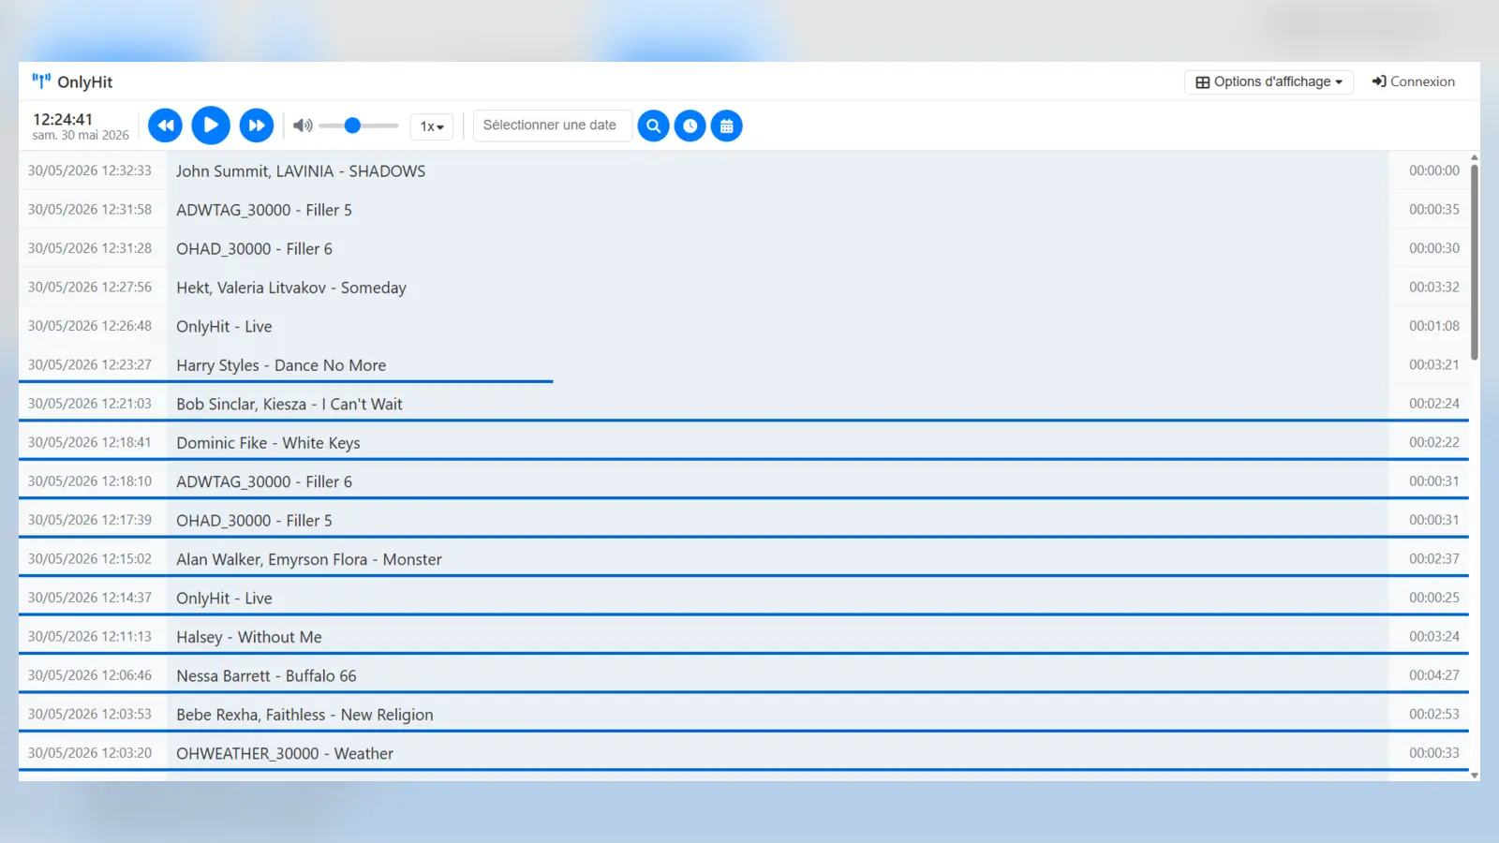The image size is (1499, 843).
Task: Select Hekt, Valeria Litvakov - Someday
Action: point(744,288)
